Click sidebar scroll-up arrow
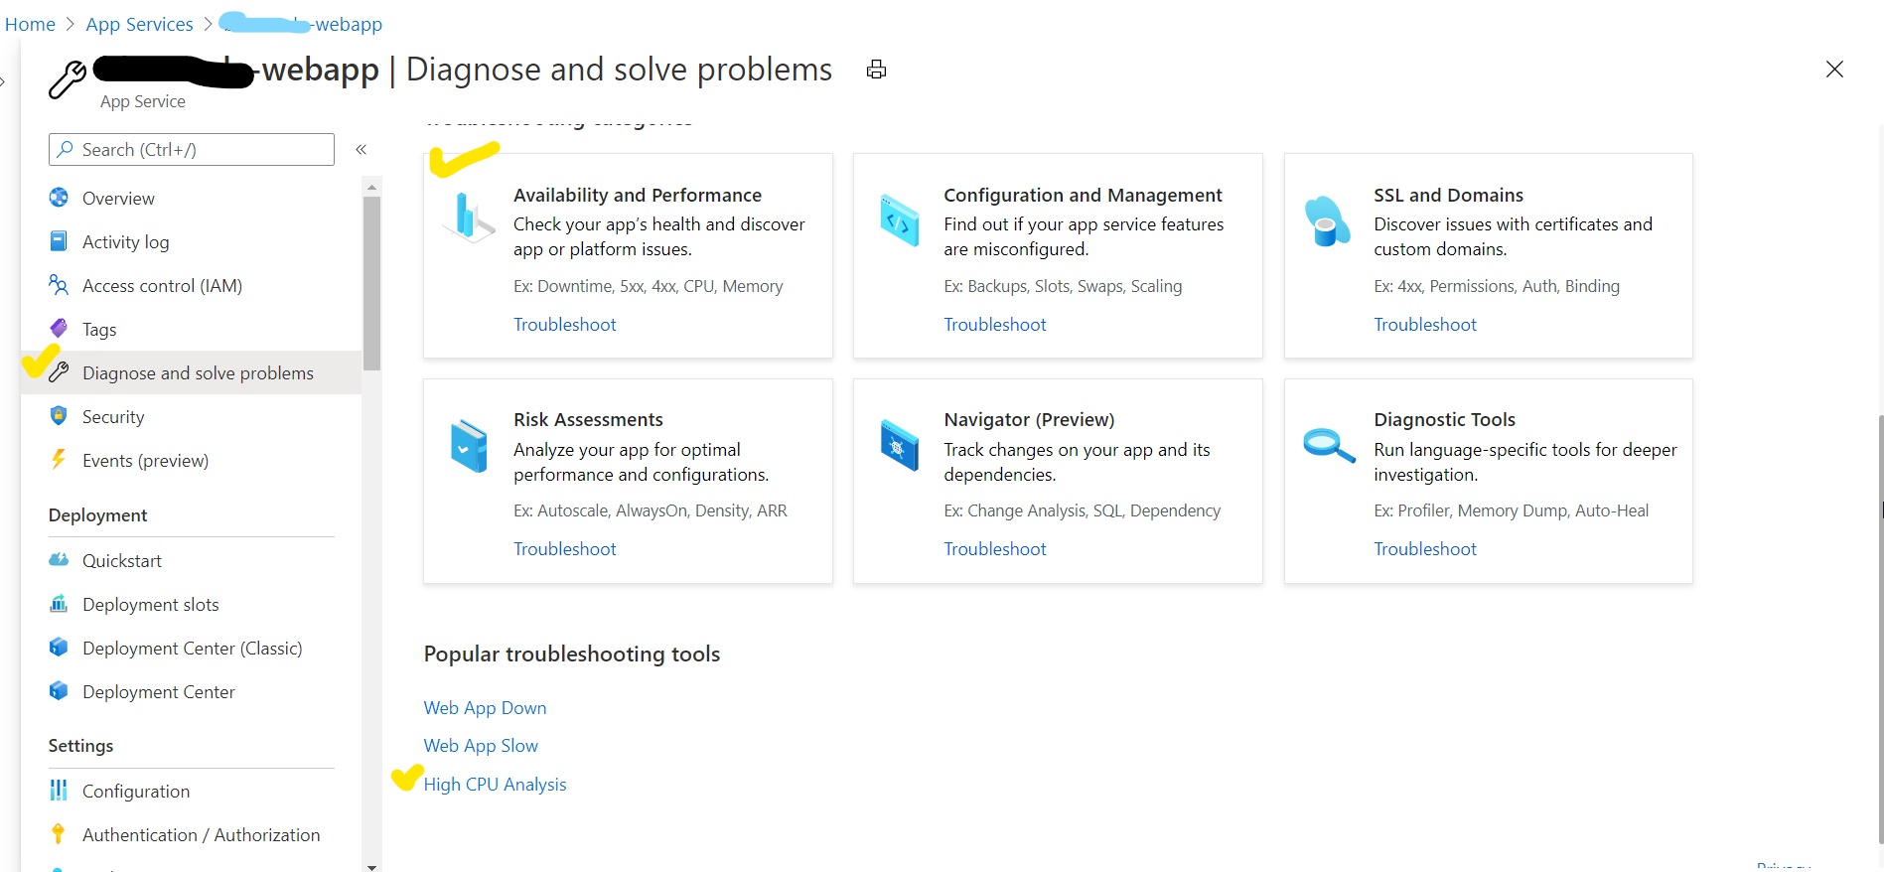 (x=371, y=187)
